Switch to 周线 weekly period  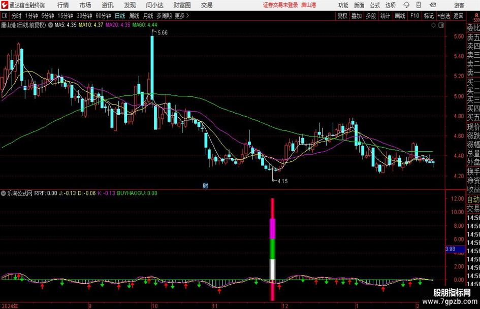point(134,16)
